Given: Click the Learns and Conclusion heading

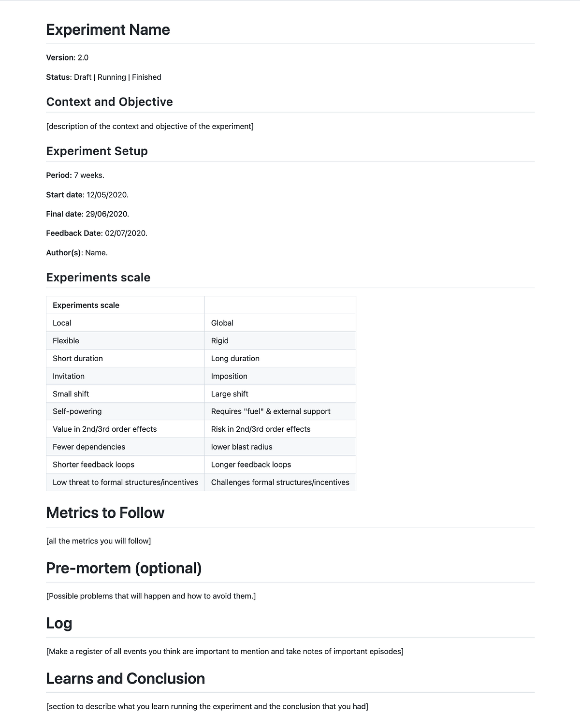Looking at the screenshot, I should pyautogui.click(x=126, y=679).
